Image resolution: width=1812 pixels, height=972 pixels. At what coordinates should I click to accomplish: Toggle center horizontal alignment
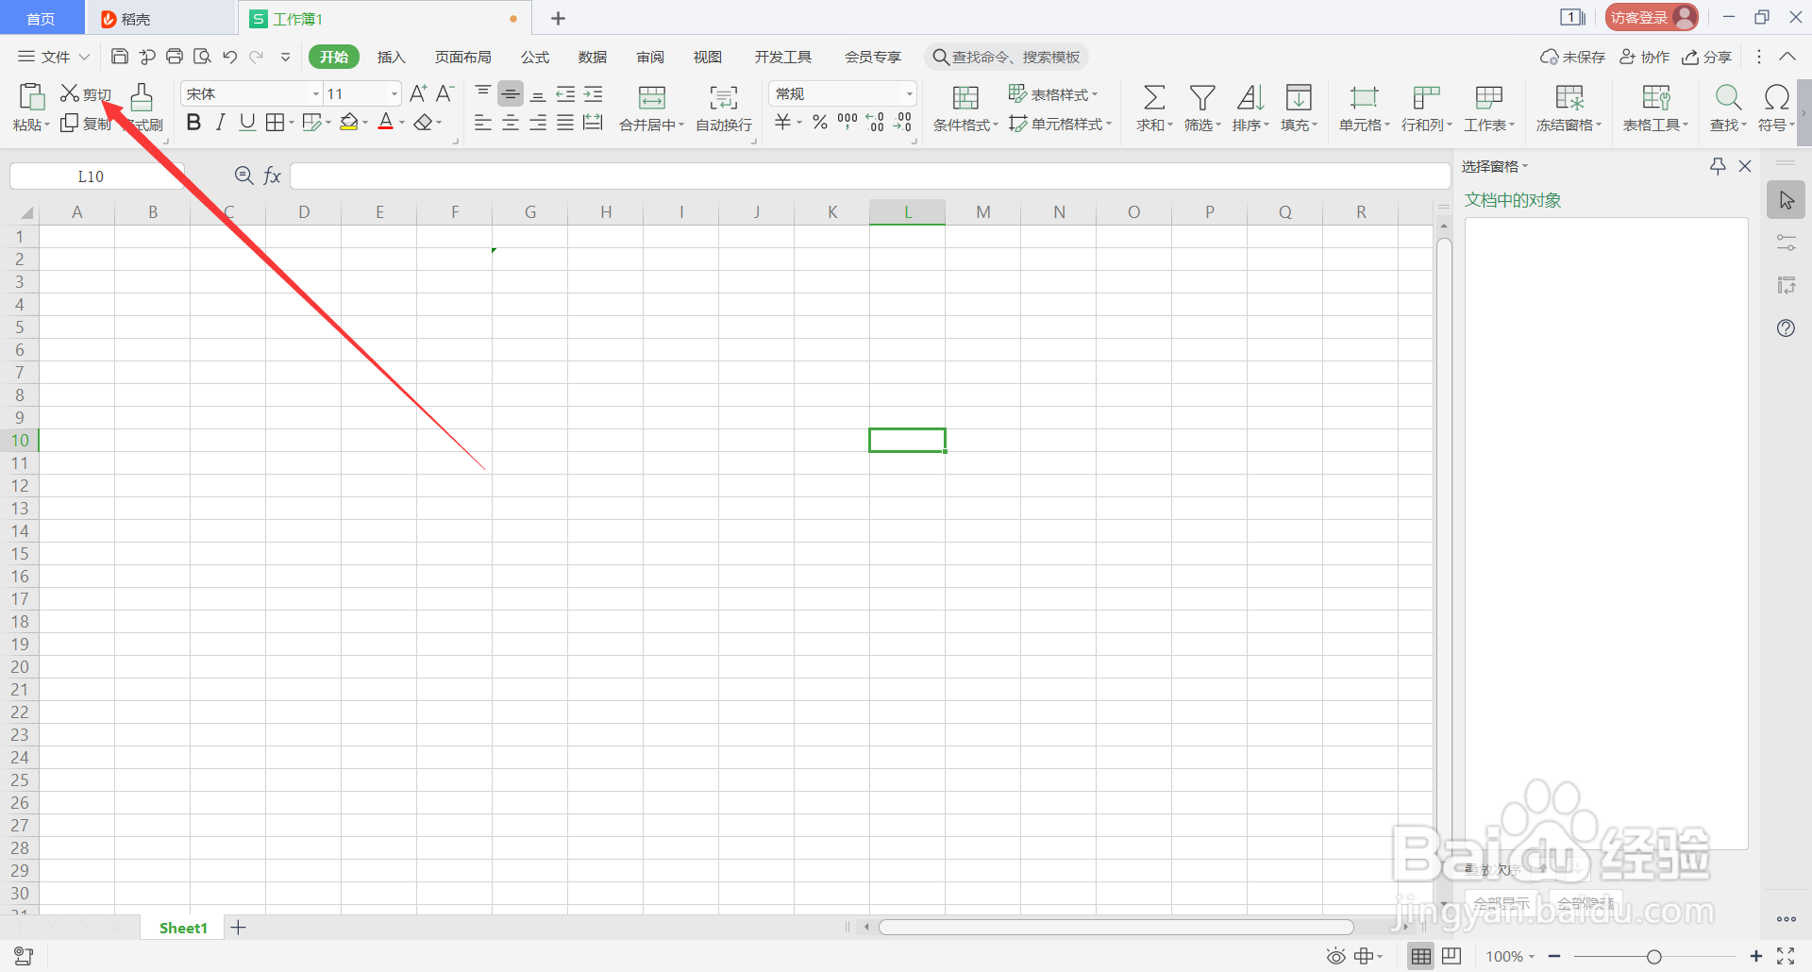pos(511,123)
